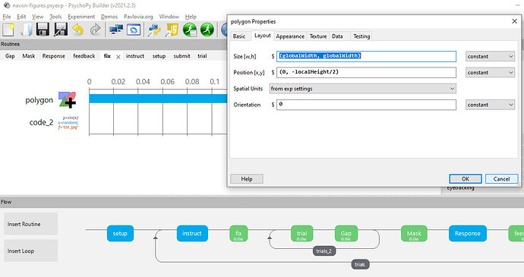524x277 pixels.
Task: Switch to the Testing tab
Action: click(361, 36)
